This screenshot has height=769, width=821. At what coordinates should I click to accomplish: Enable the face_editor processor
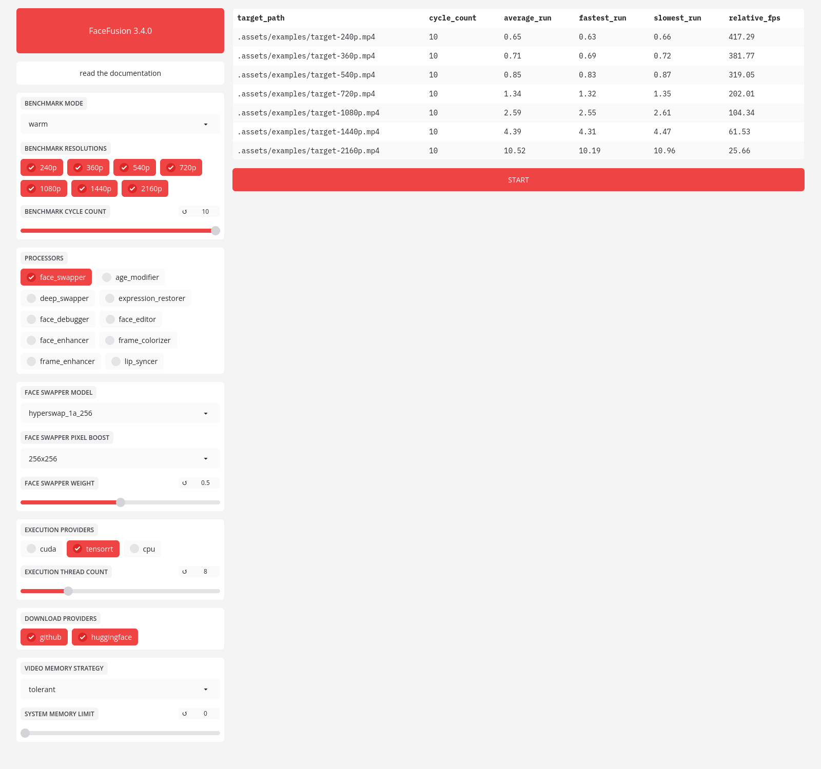click(131, 319)
